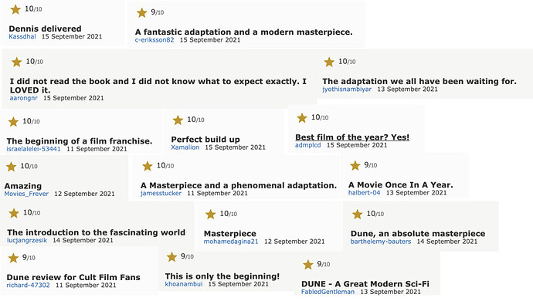
Task: Visit jyothisnambiyar's profile link
Action: [x=347, y=89]
